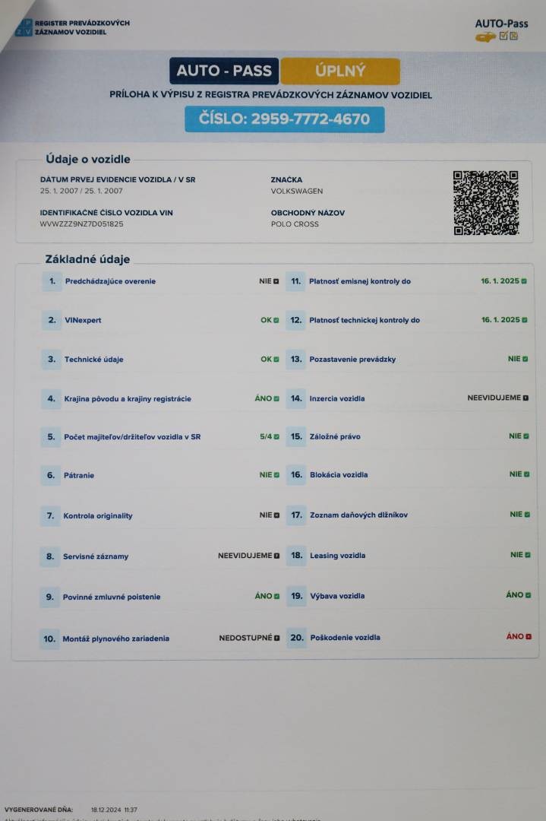Select Počet majiteľov/držiteľov vozidla v SR
Viewport: 546px width, 821px height.
[x=132, y=436]
